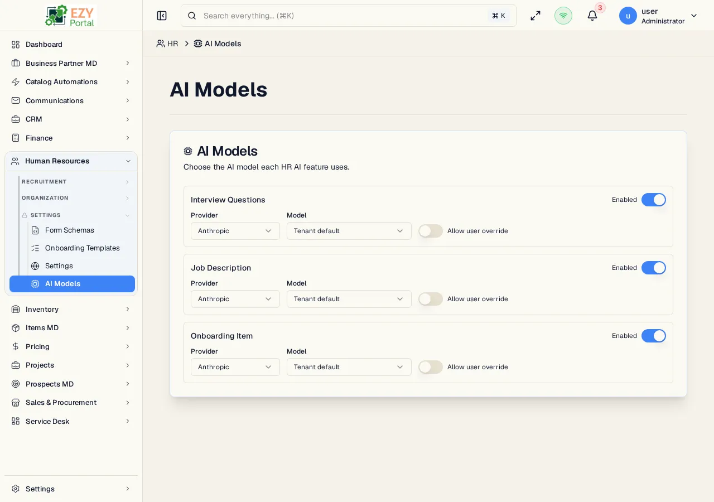Viewport: 714px width, 502px height.
Task: Click the bottom Settings gear icon
Action: coord(16,489)
